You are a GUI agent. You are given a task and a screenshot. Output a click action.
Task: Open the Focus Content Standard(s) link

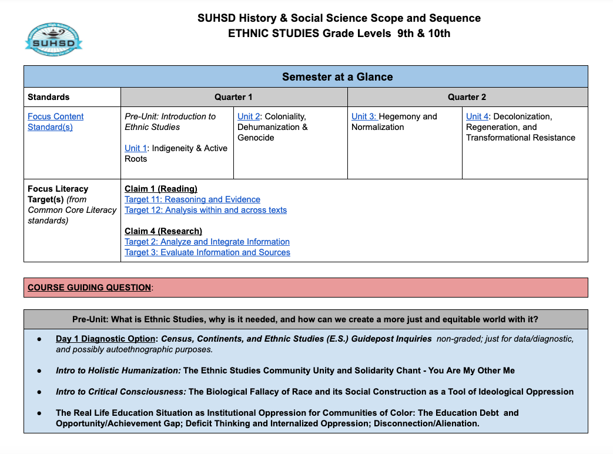[55, 122]
